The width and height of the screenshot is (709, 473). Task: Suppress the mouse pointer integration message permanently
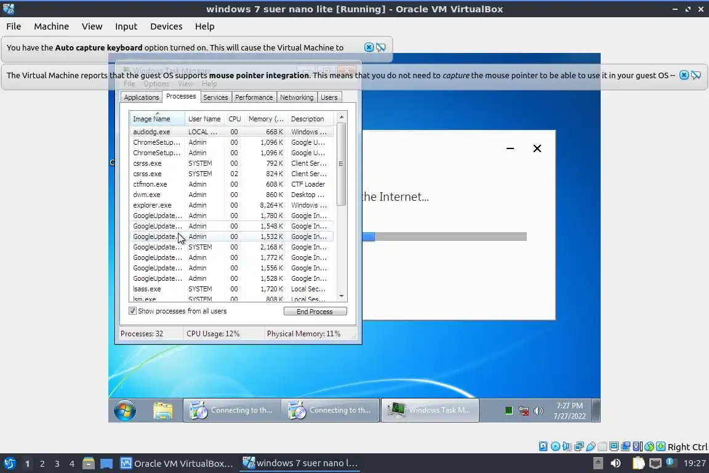(x=696, y=75)
